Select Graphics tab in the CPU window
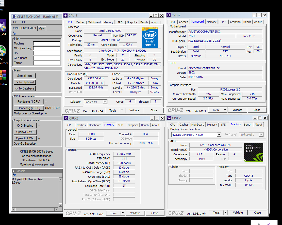This screenshot has width=282, height=225. coord(132,22)
